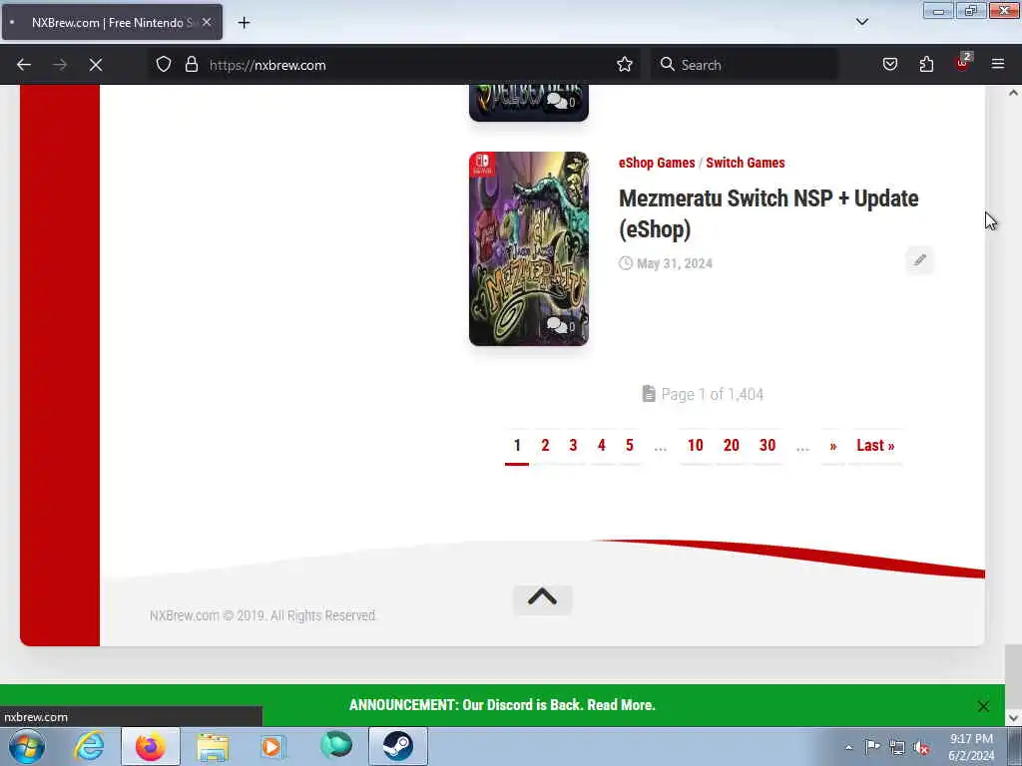Save page to Pocket
This screenshot has height=766, width=1022.
(890, 65)
